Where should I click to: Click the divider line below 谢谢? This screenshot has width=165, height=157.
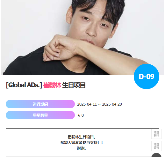click(x=79, y=156)
